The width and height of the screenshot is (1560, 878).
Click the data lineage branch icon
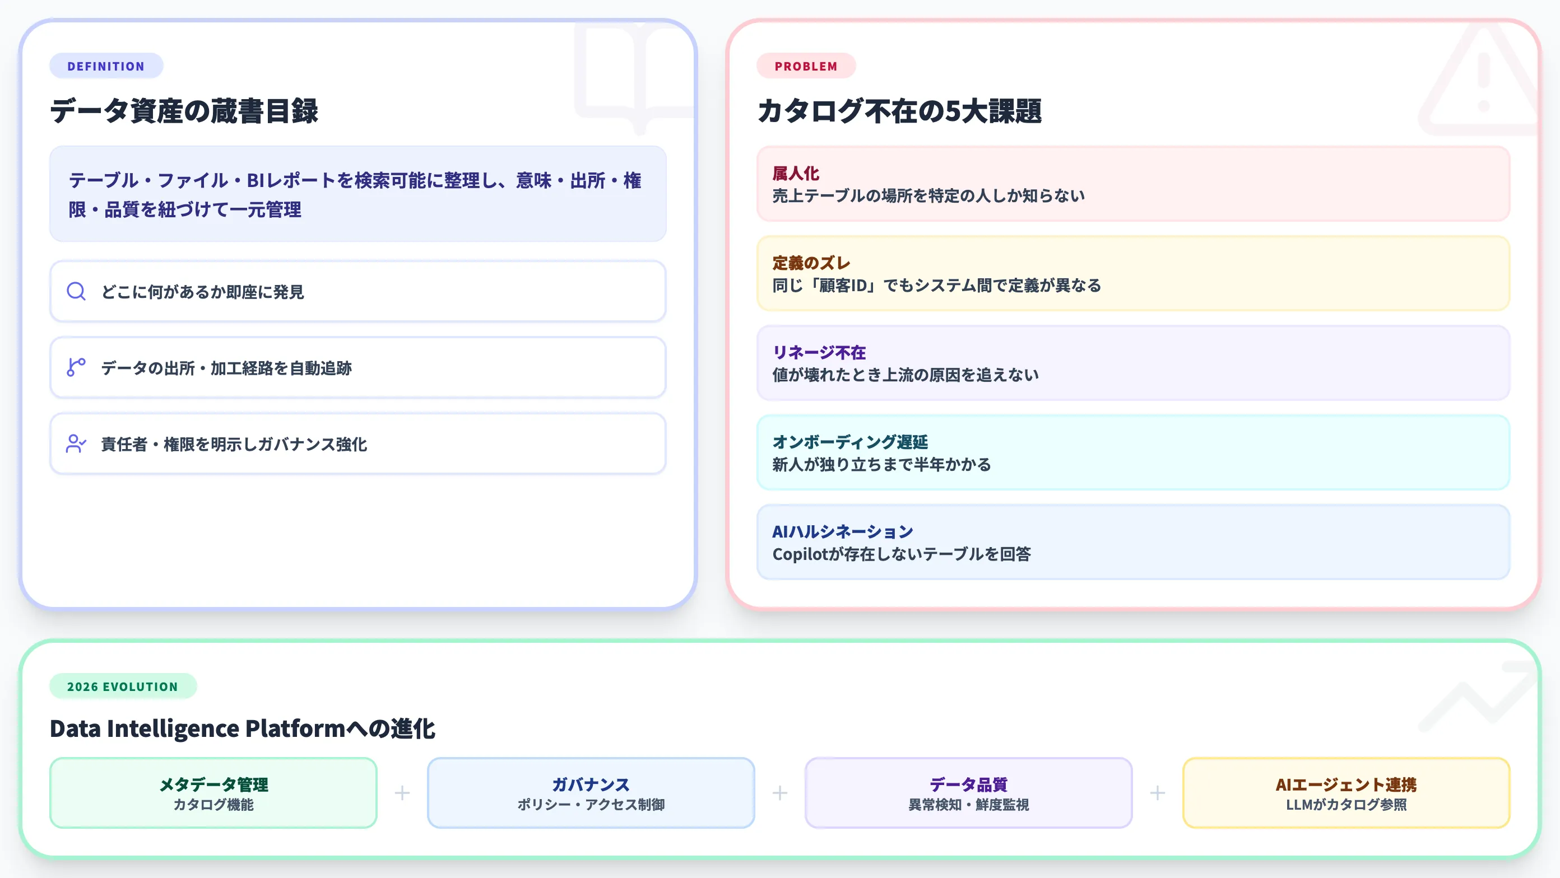[x=76, y=368]
